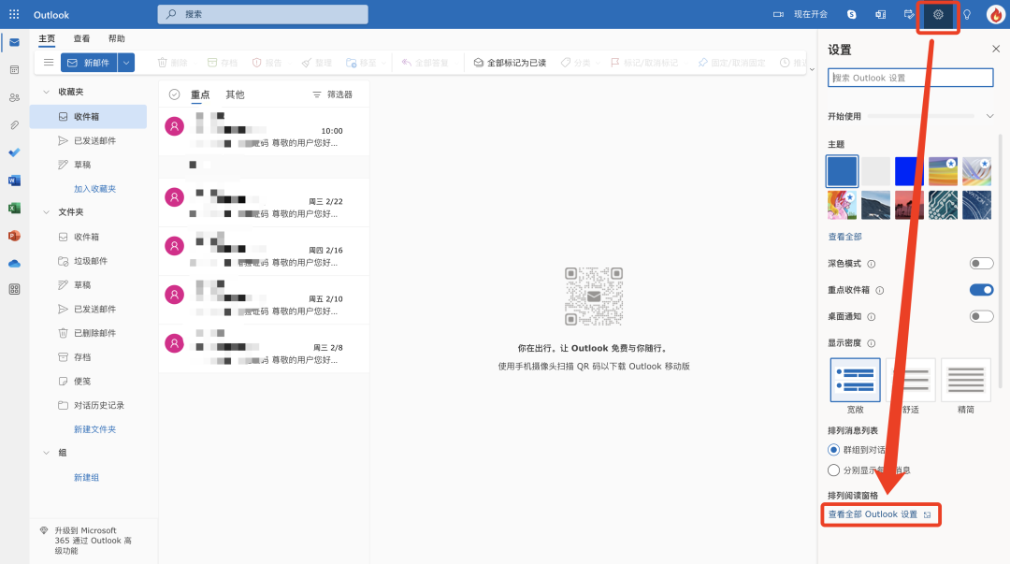The width and height of the screenshot is (1010, 564).
Task: Disable 重点收件箱 toggle
Action: (x=981, y=290)
